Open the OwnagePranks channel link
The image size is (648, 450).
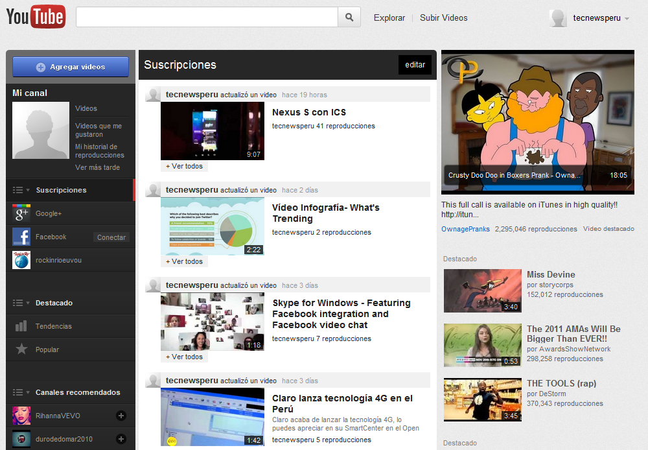[465, 229]
